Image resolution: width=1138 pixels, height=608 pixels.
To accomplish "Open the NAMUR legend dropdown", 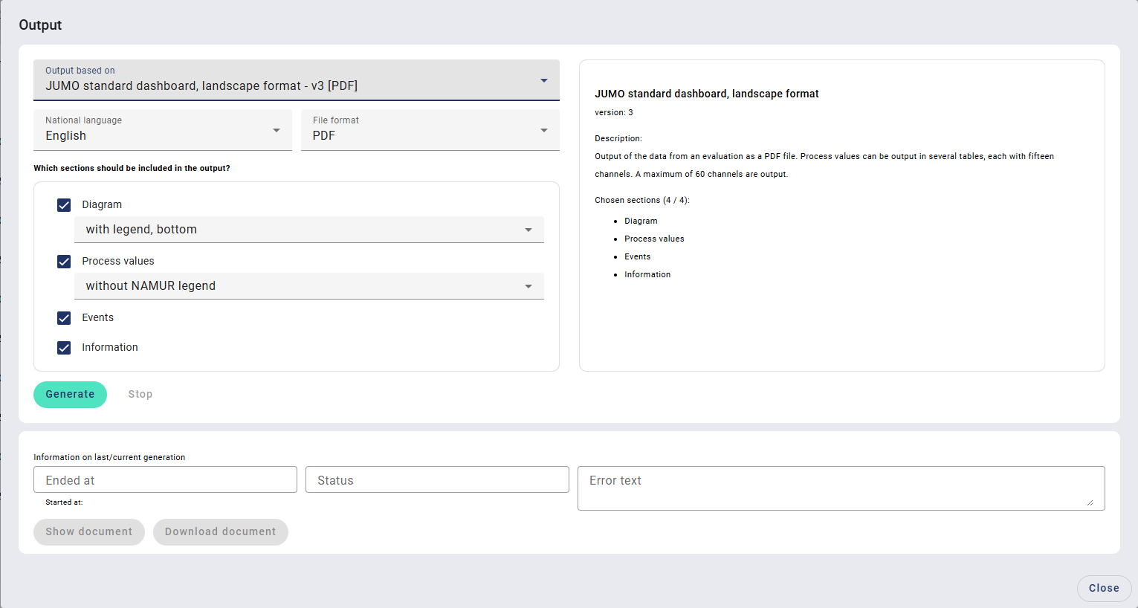I will (308, 286).
